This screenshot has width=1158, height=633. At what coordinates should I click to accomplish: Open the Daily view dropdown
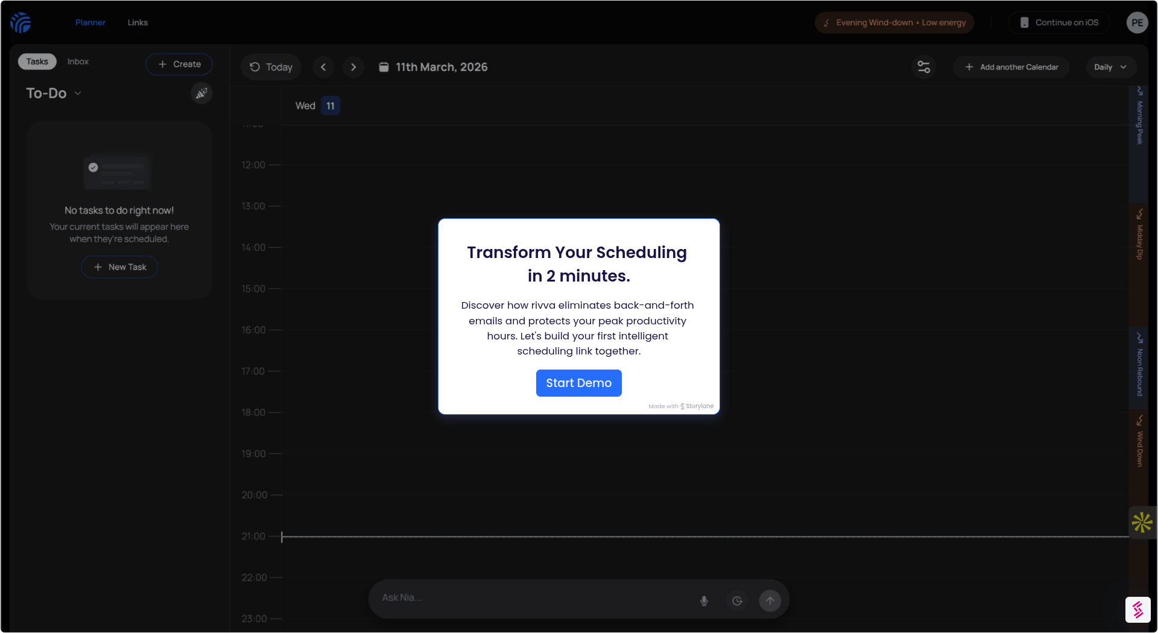pos(1110,67)
